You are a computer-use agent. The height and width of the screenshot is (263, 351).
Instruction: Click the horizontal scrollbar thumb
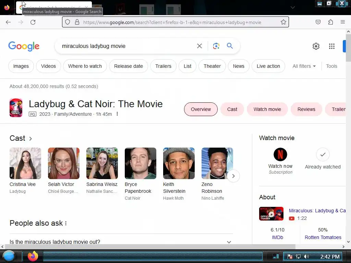(x=150, y=247)
